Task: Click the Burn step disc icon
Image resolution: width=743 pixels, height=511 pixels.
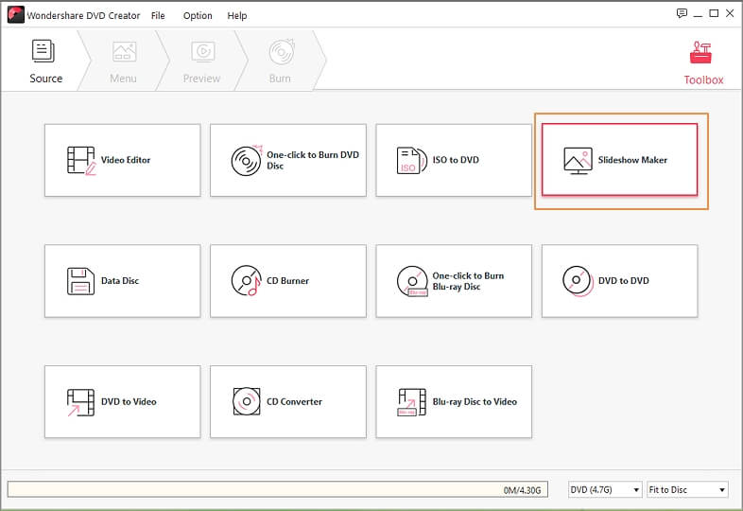Action: click(x=282, y=52)
